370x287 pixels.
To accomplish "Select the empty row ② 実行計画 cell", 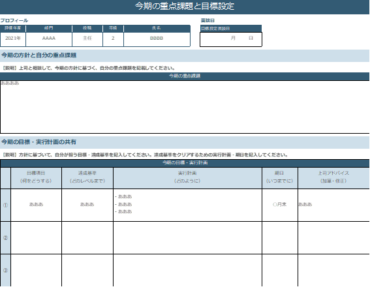I will pyautogui.click(x=187, y=237).
